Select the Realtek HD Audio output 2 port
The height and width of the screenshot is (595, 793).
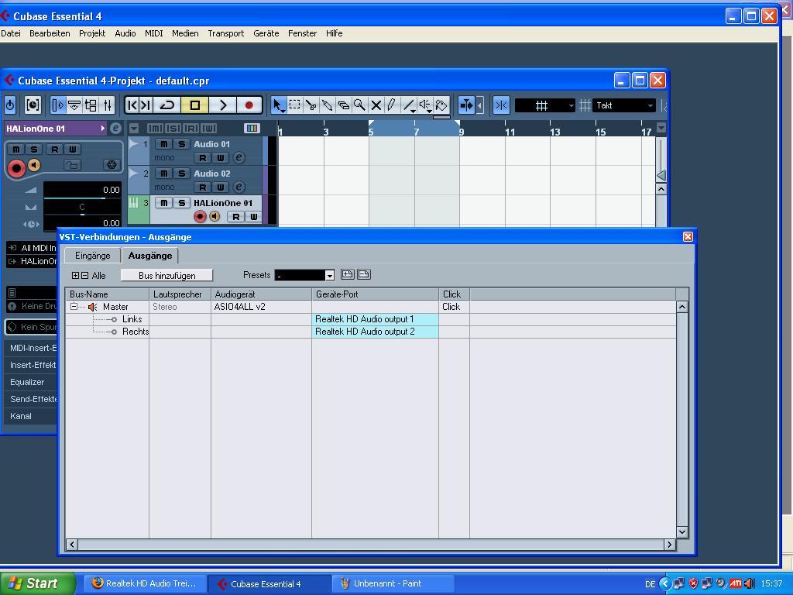click(x=375, y=332)
